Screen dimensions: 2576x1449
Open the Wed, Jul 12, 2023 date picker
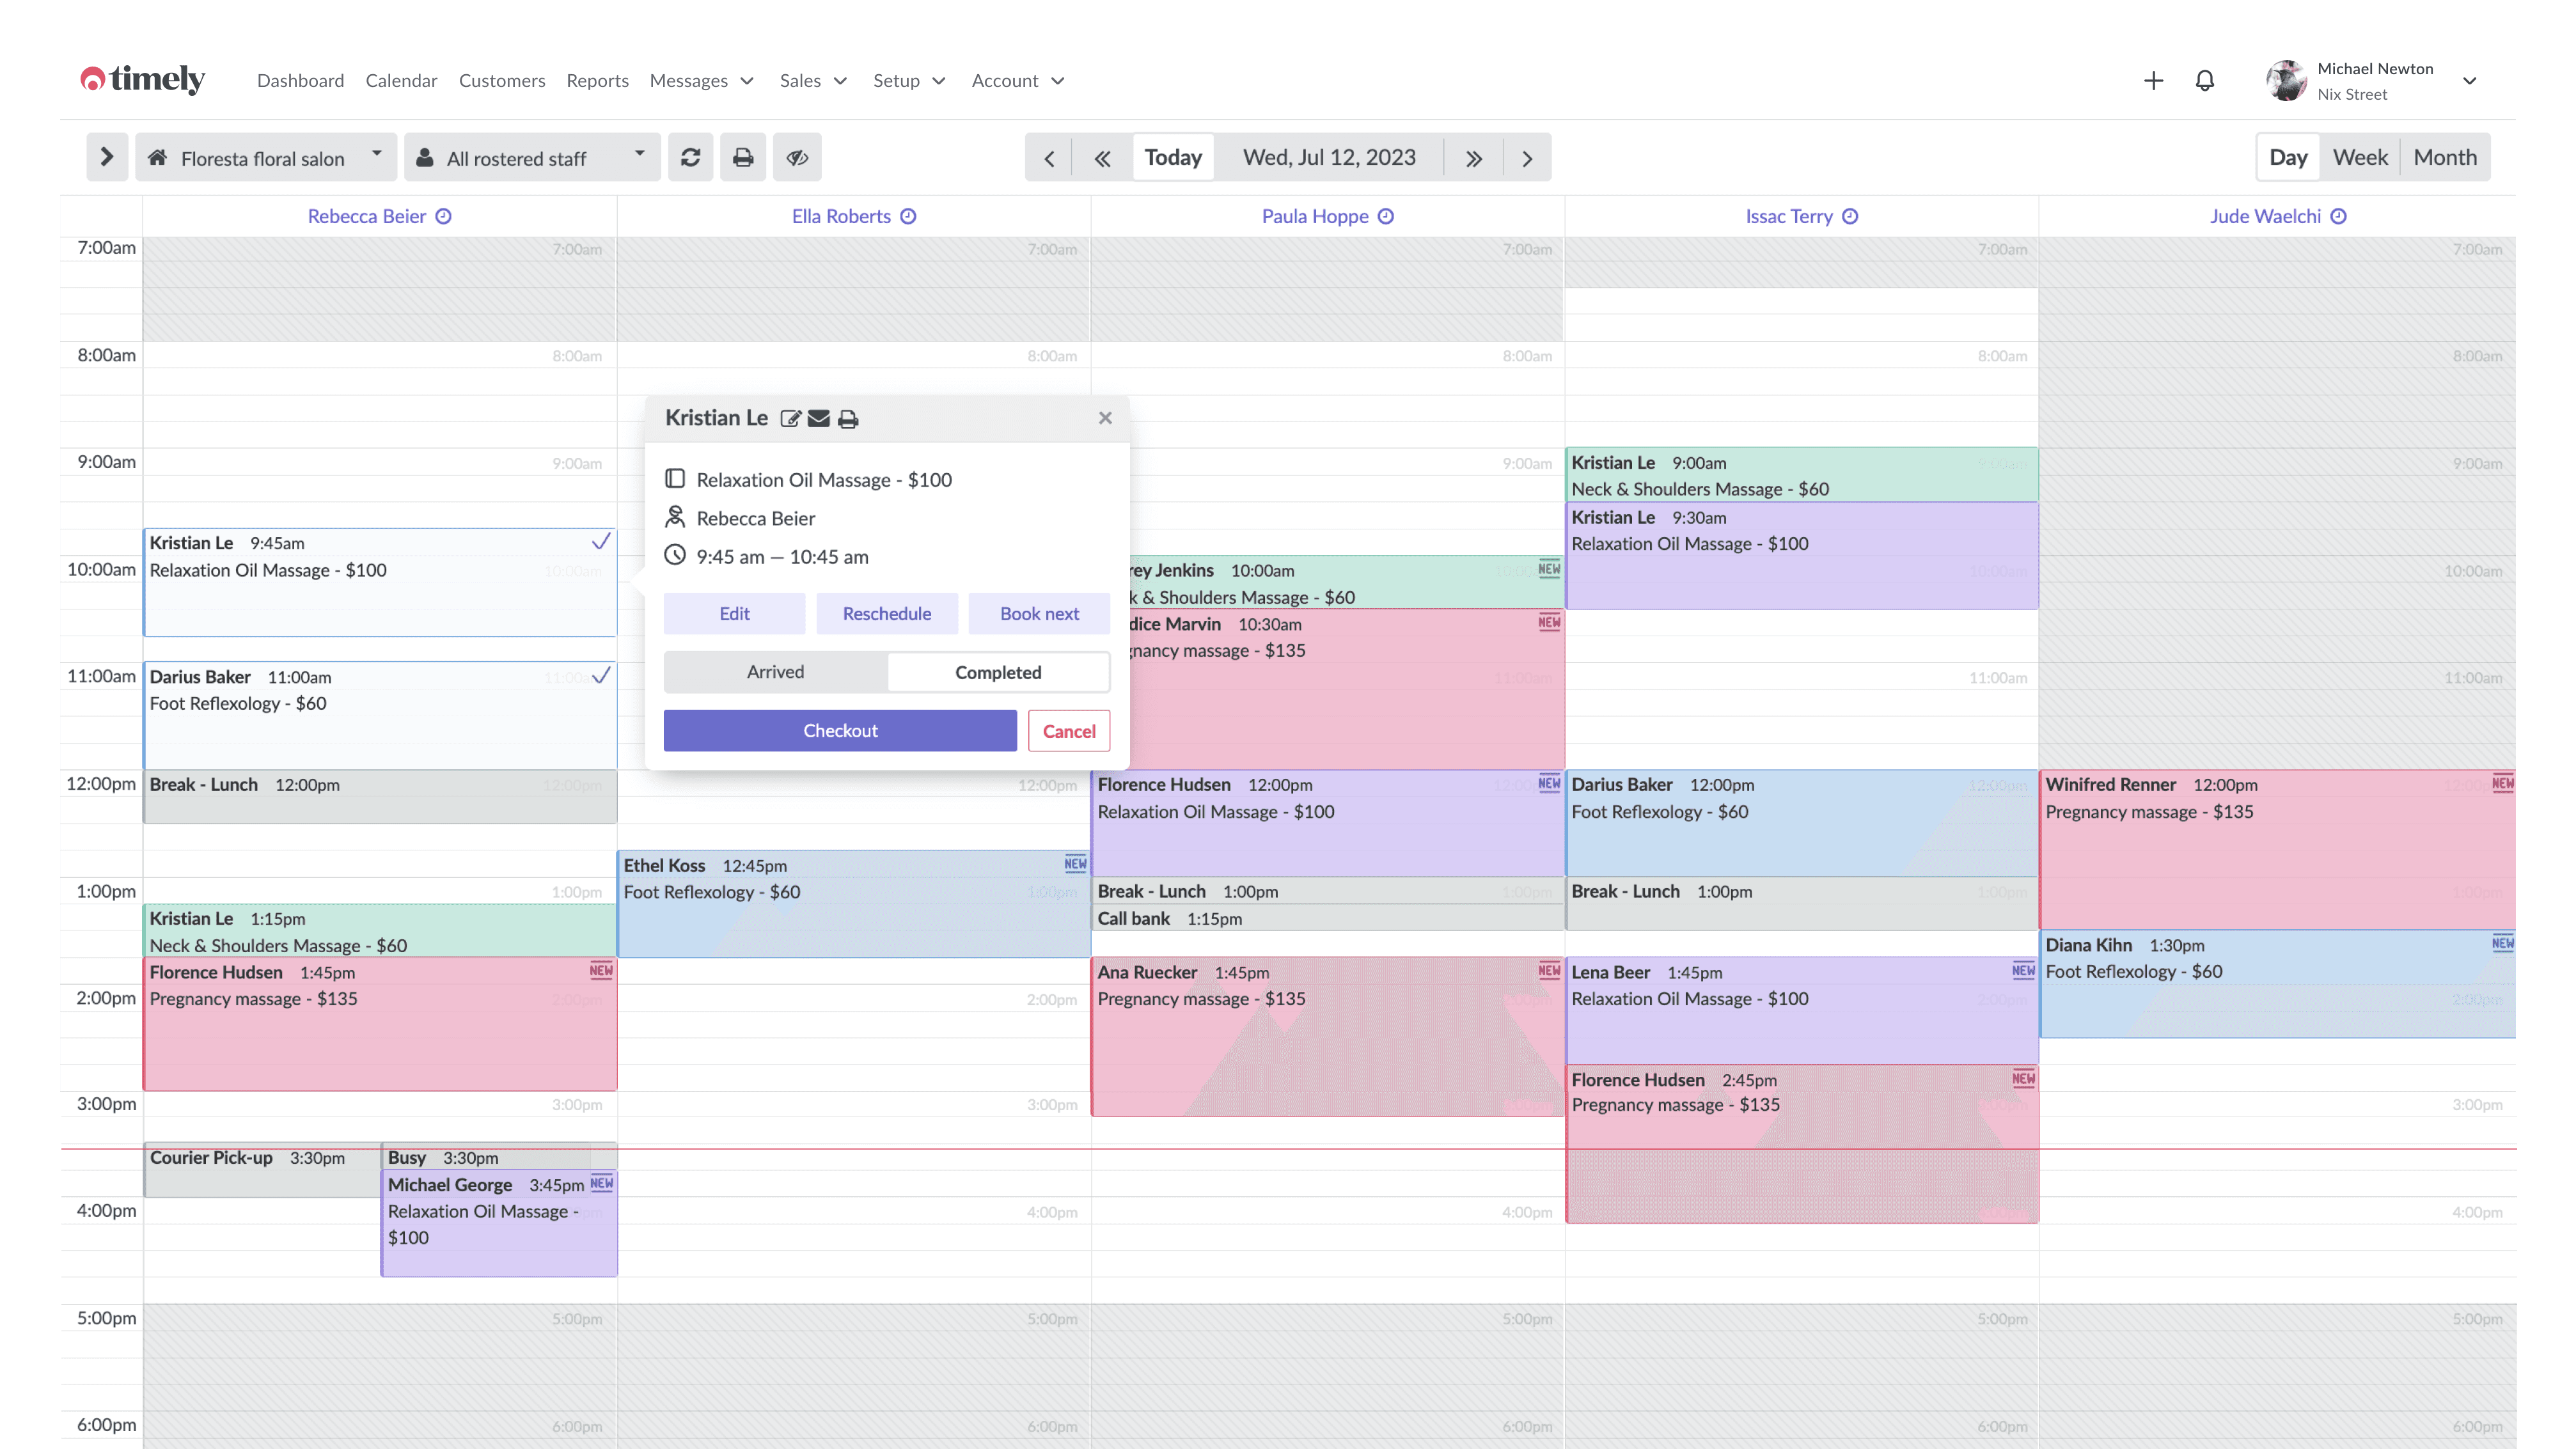click(1329, 158)
